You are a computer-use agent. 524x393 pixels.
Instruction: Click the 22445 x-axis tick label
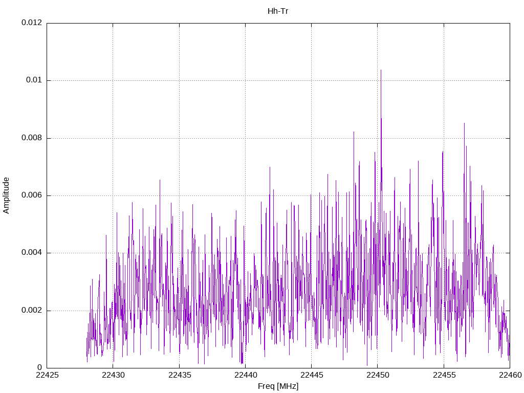point(312,375)
